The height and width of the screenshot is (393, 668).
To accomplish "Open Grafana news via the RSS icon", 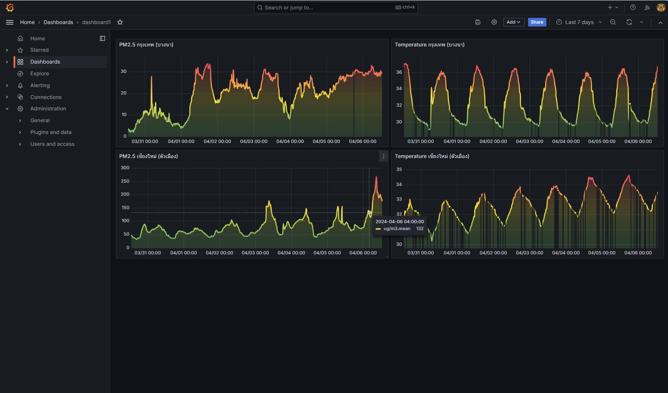I will point(647,7).
